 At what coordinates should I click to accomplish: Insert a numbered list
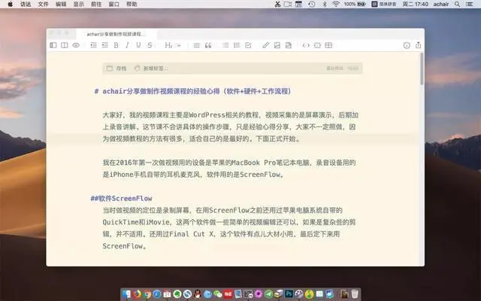[237, 45]
